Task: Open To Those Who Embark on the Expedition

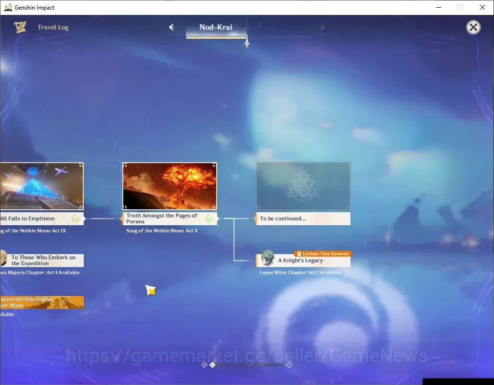Action: [41, 260]
